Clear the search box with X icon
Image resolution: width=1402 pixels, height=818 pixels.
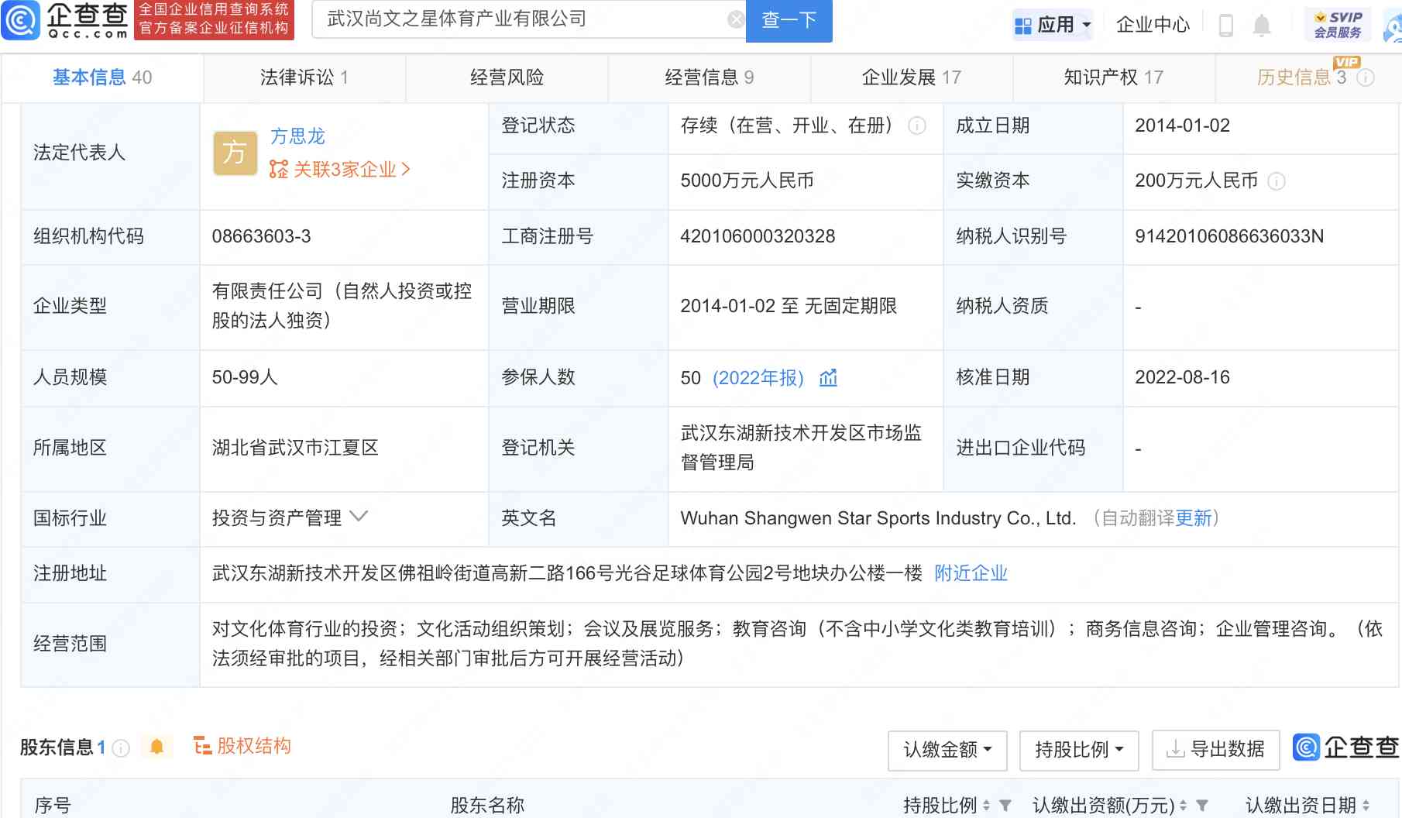(736, 19)
